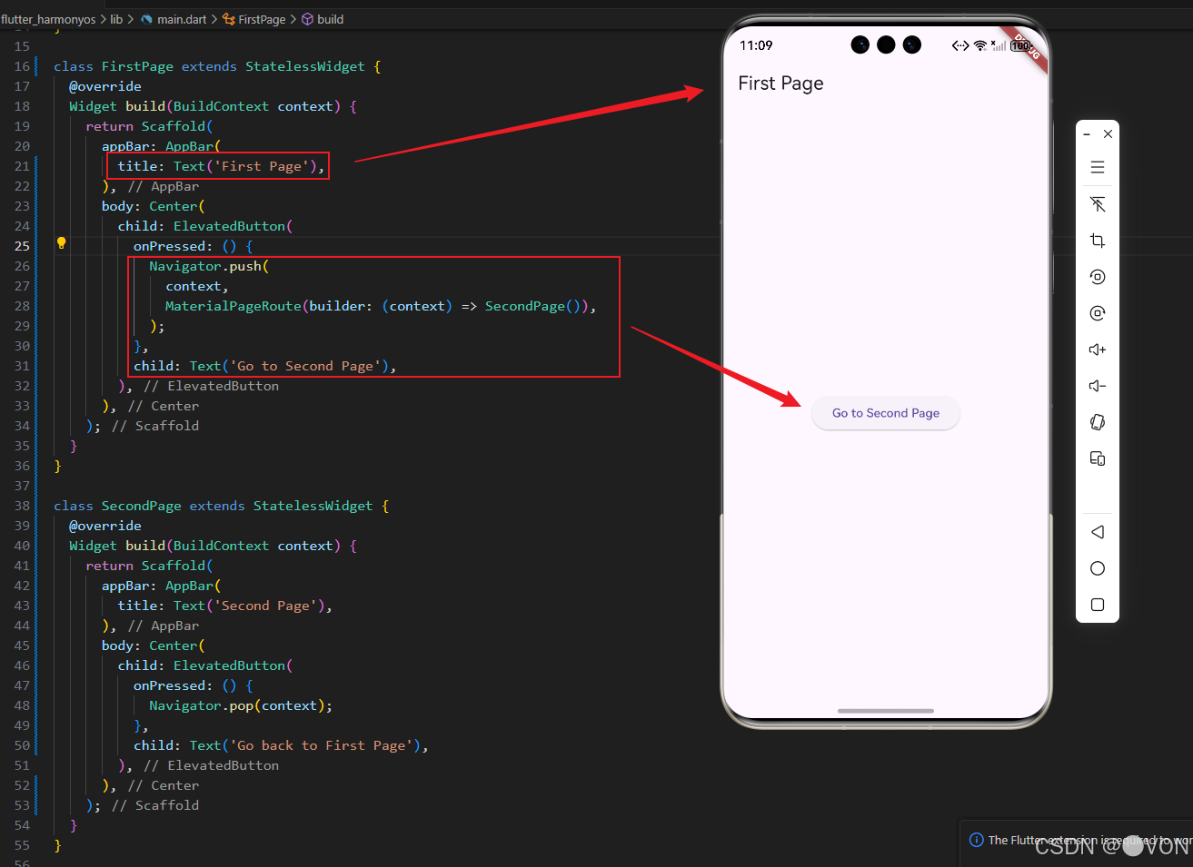Click 'Navigator.pop(context);' on line 48
The width and height of the screenshot is (1193, 867).
click(241, 705)
